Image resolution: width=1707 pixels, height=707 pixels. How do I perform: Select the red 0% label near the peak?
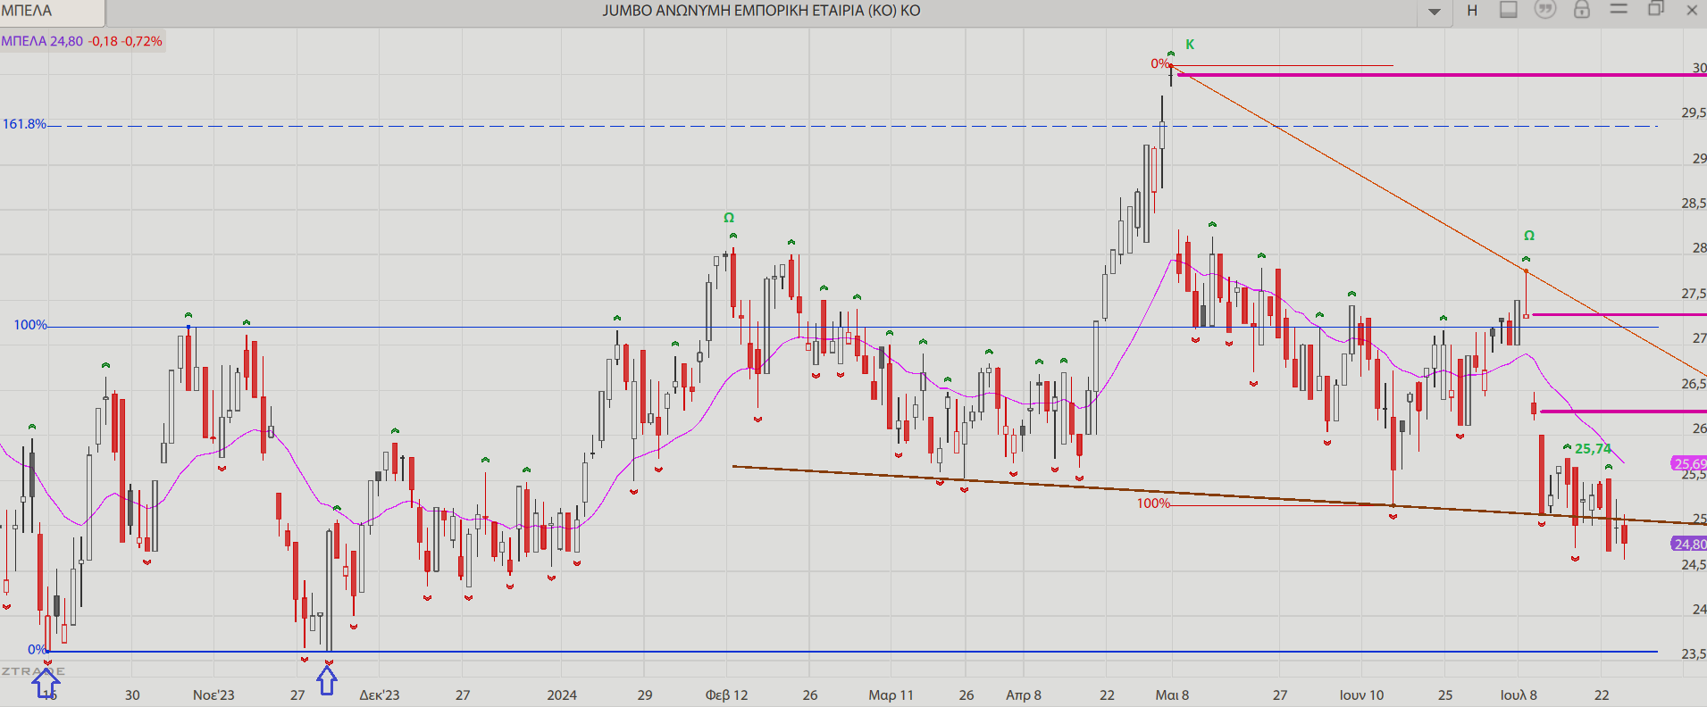pos(1159,63)
